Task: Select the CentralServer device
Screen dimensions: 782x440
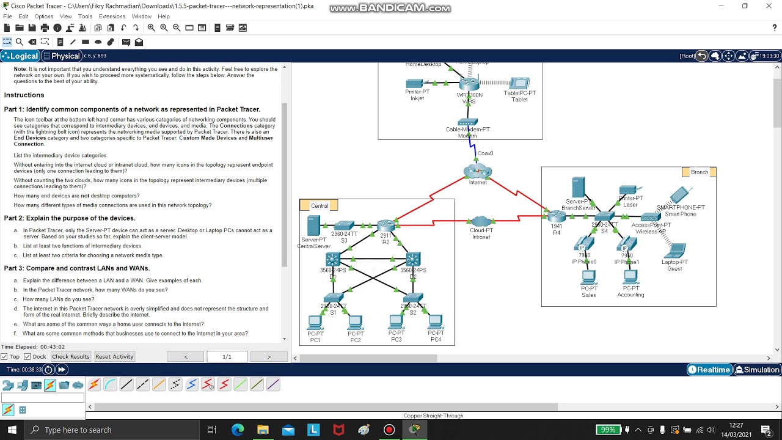Action: 313,226
